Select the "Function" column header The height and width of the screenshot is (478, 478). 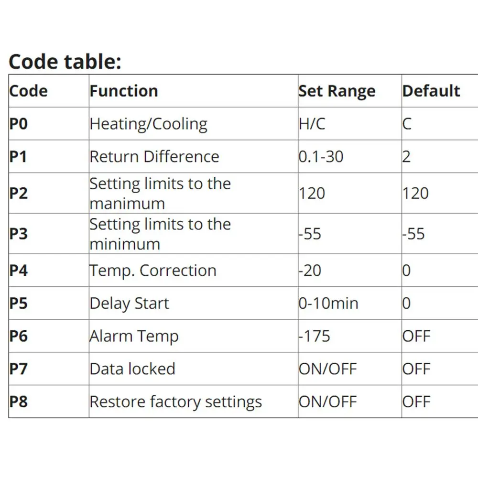coord(124,91)
